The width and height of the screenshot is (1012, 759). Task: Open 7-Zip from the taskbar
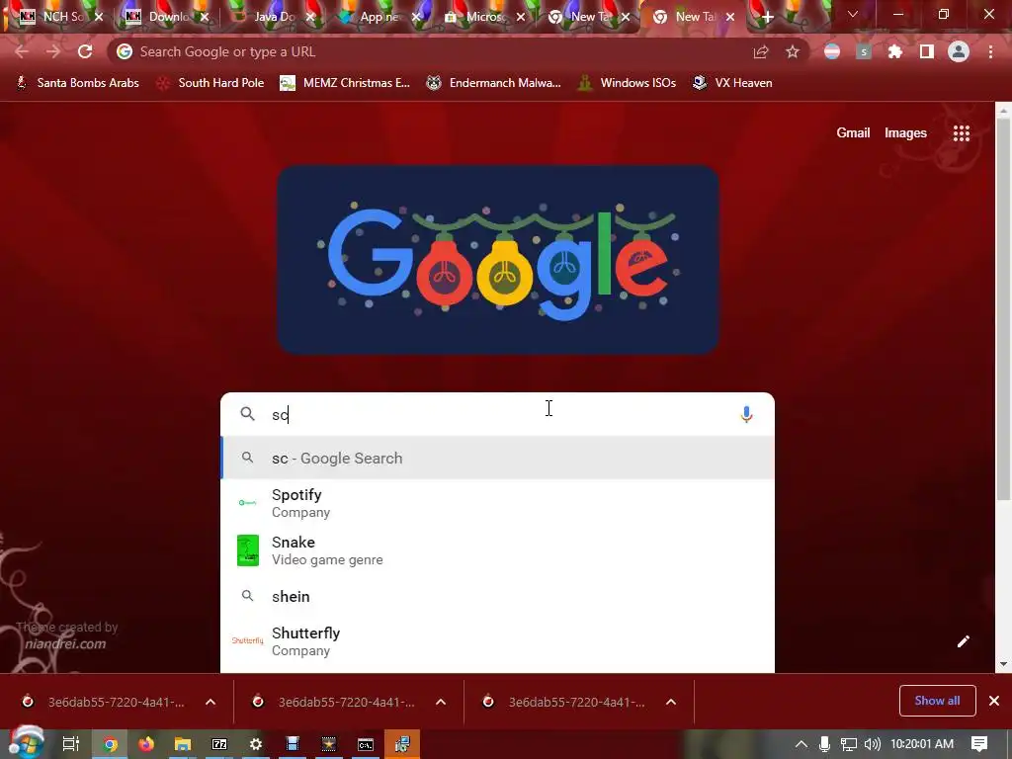coord(219,744)
